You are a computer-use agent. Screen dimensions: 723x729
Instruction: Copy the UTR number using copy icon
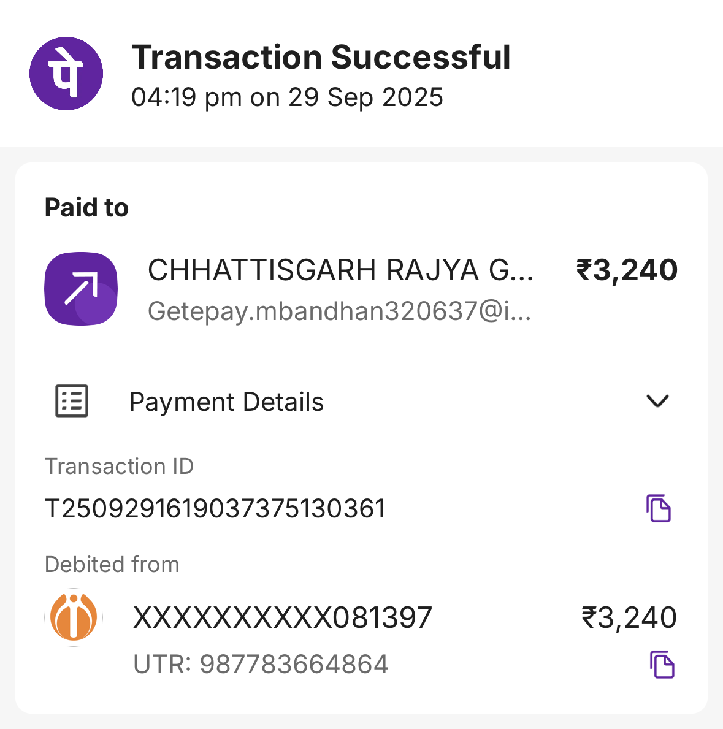click(x=662, y=665)
